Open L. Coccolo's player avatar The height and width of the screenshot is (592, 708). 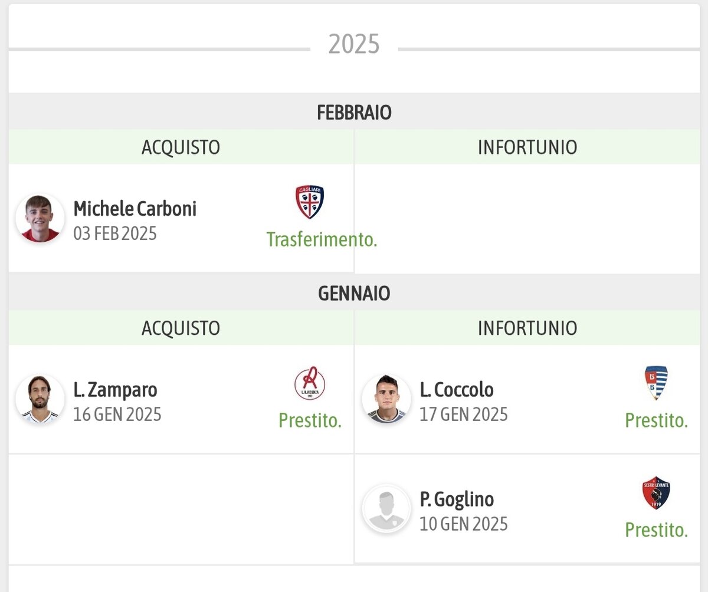click(386, 399)
